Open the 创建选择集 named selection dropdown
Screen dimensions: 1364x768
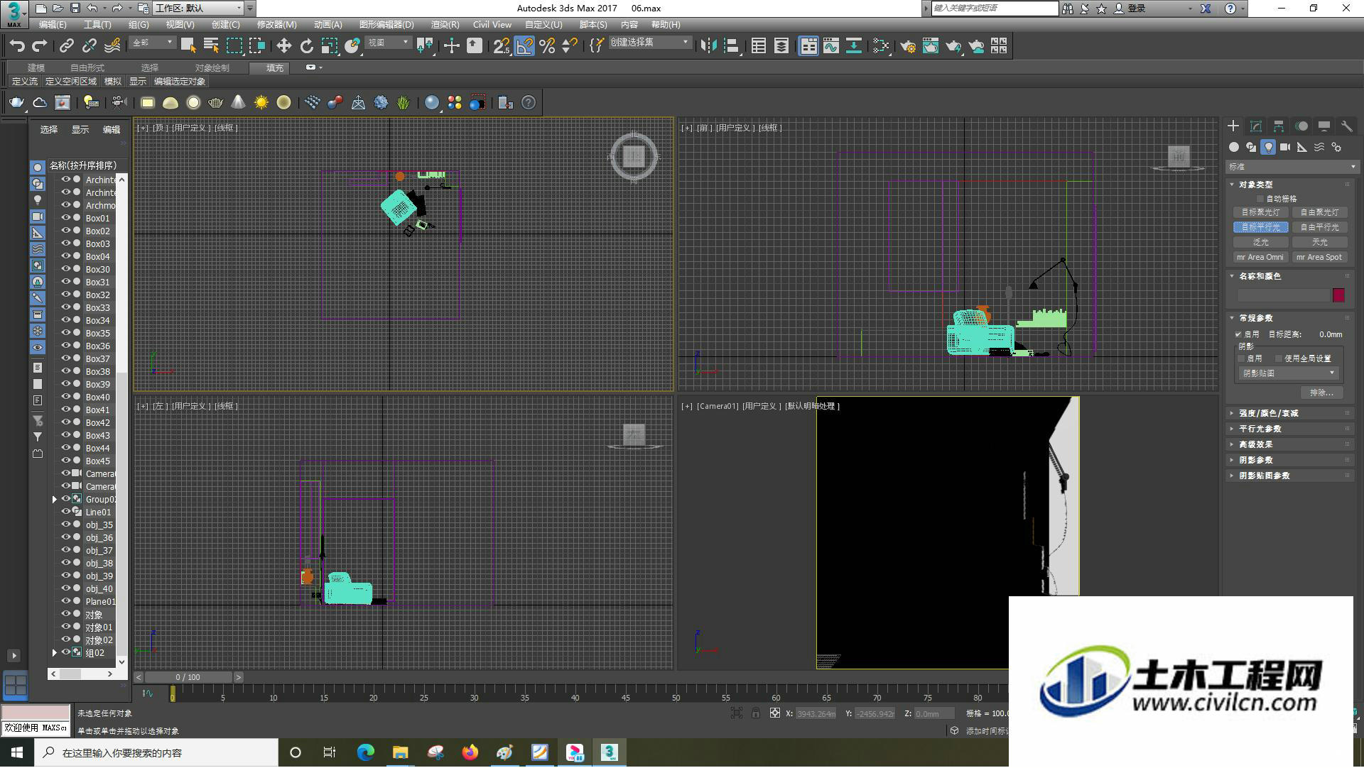pos(650,43)
